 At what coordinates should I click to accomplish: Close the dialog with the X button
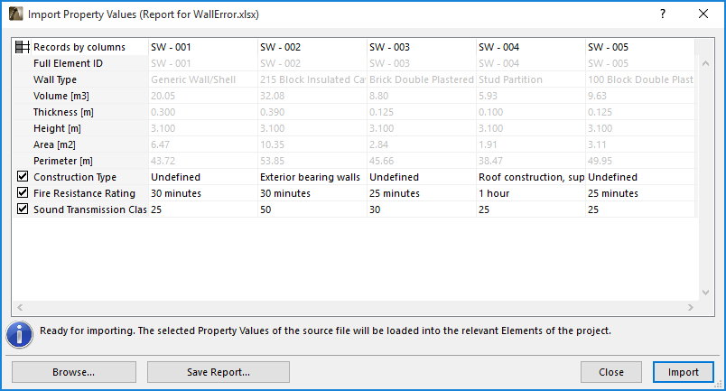tap(703, 14)
